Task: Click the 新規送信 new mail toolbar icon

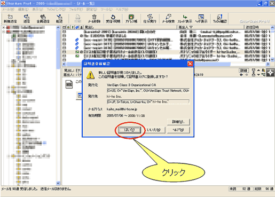Action: [x=10, y=19]
